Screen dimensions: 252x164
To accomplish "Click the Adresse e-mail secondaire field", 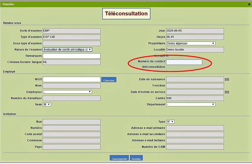I will pos(195,134).
